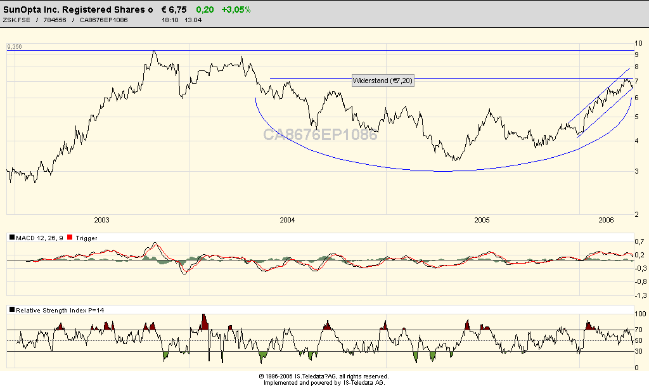
Task: Click the price axis value 10
Action: [x=639, y=43]
